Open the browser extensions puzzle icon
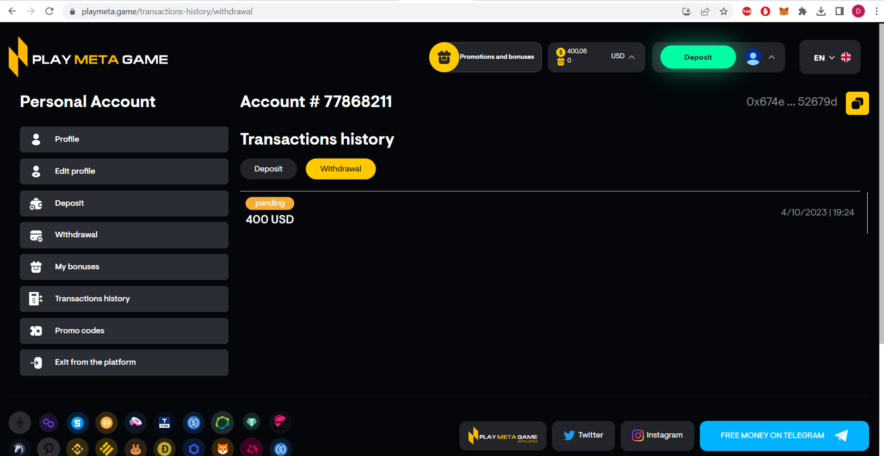 802,11
